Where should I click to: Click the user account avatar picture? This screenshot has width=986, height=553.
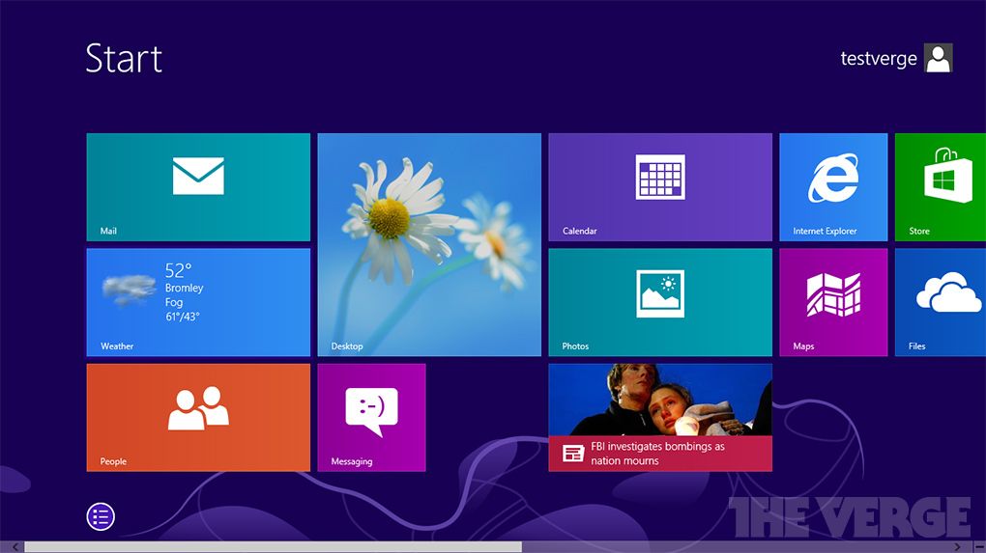pyautogui.click(x=938, y=59)
